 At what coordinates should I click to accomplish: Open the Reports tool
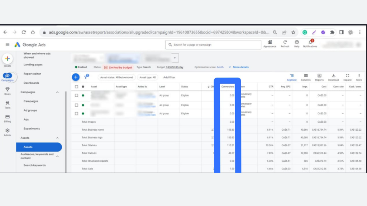[x=319, y=77]
